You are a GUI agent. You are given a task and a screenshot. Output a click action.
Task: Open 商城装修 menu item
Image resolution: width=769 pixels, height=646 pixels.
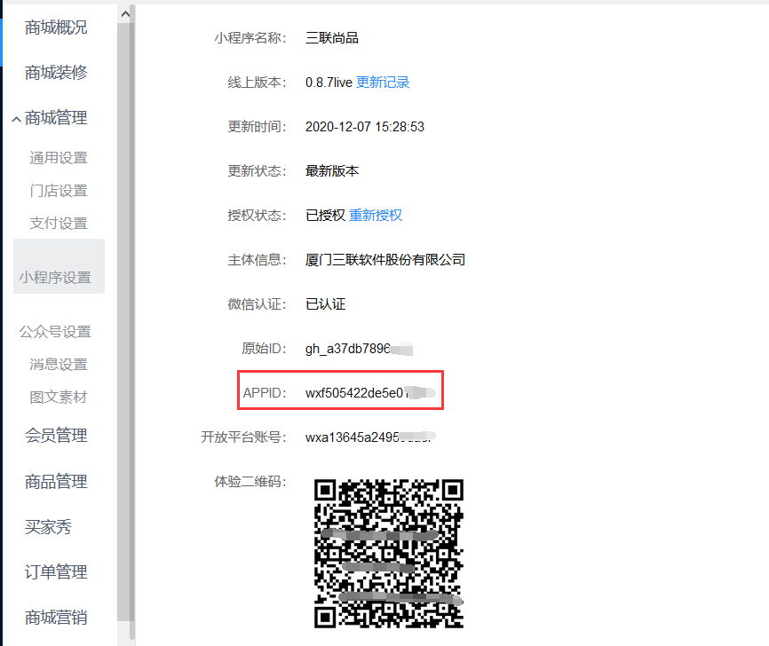(x=56, y=73)
